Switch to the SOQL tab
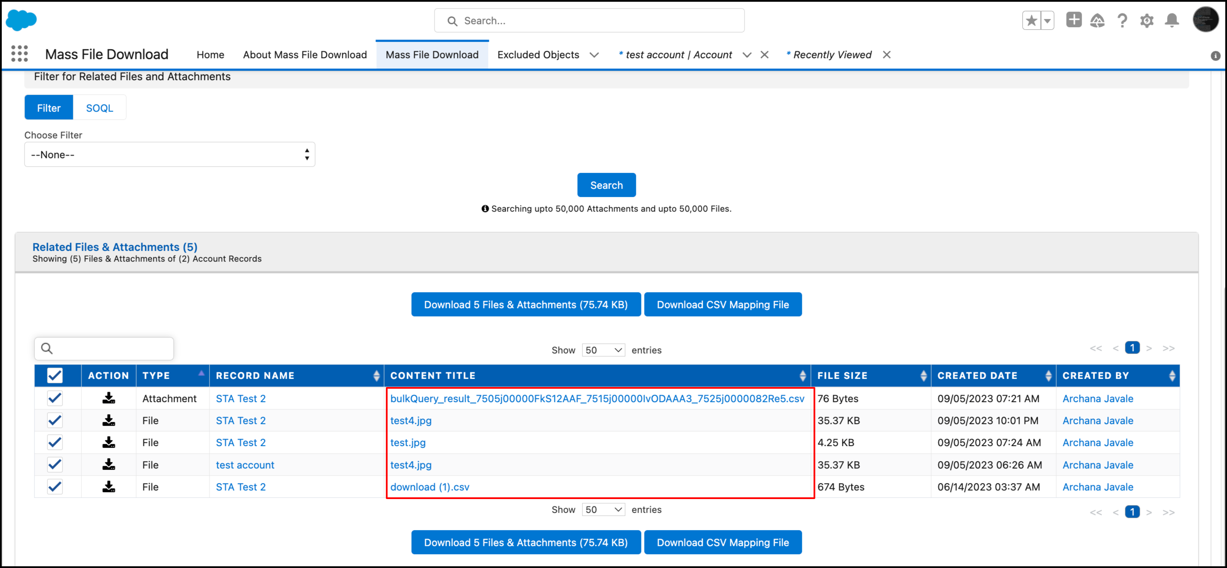The image size is (1227, 568). tap(100, 108)
